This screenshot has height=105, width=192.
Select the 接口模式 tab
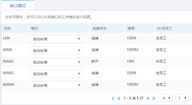coord(18,5)
